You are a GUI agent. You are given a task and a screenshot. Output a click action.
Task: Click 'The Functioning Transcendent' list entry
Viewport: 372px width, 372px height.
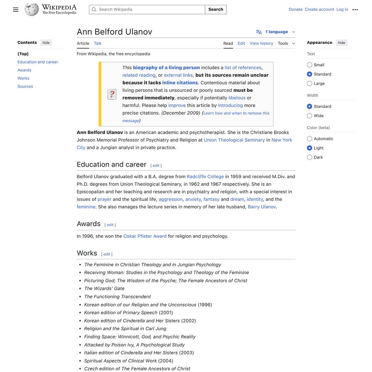tap(118, 297)
